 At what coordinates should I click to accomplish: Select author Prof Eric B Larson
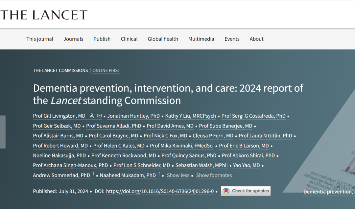pyautogui.click(x=244, y=146)
